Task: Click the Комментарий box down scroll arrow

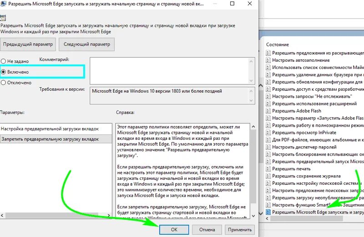Action: coord(251,81)
